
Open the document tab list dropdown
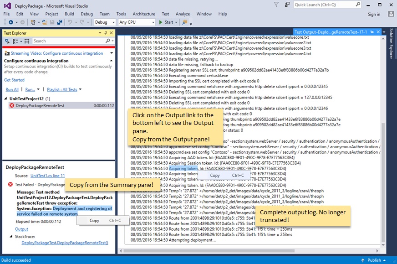pyautogui.click(x=384, y=32)
